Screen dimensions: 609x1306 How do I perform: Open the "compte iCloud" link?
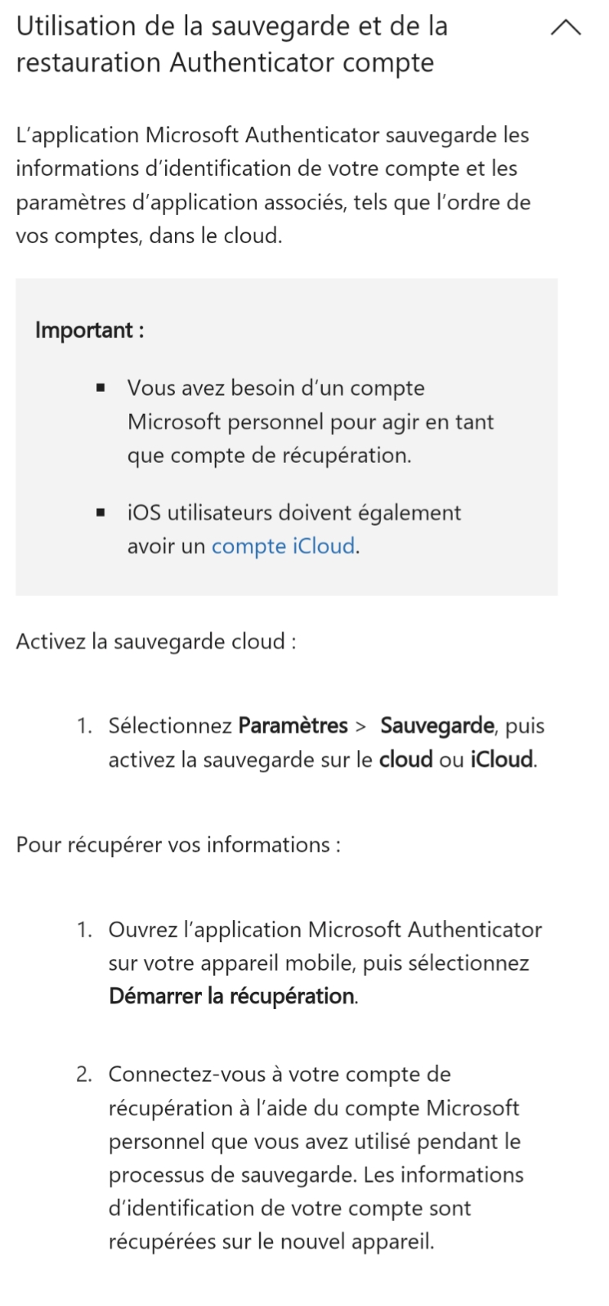[283, 546]
